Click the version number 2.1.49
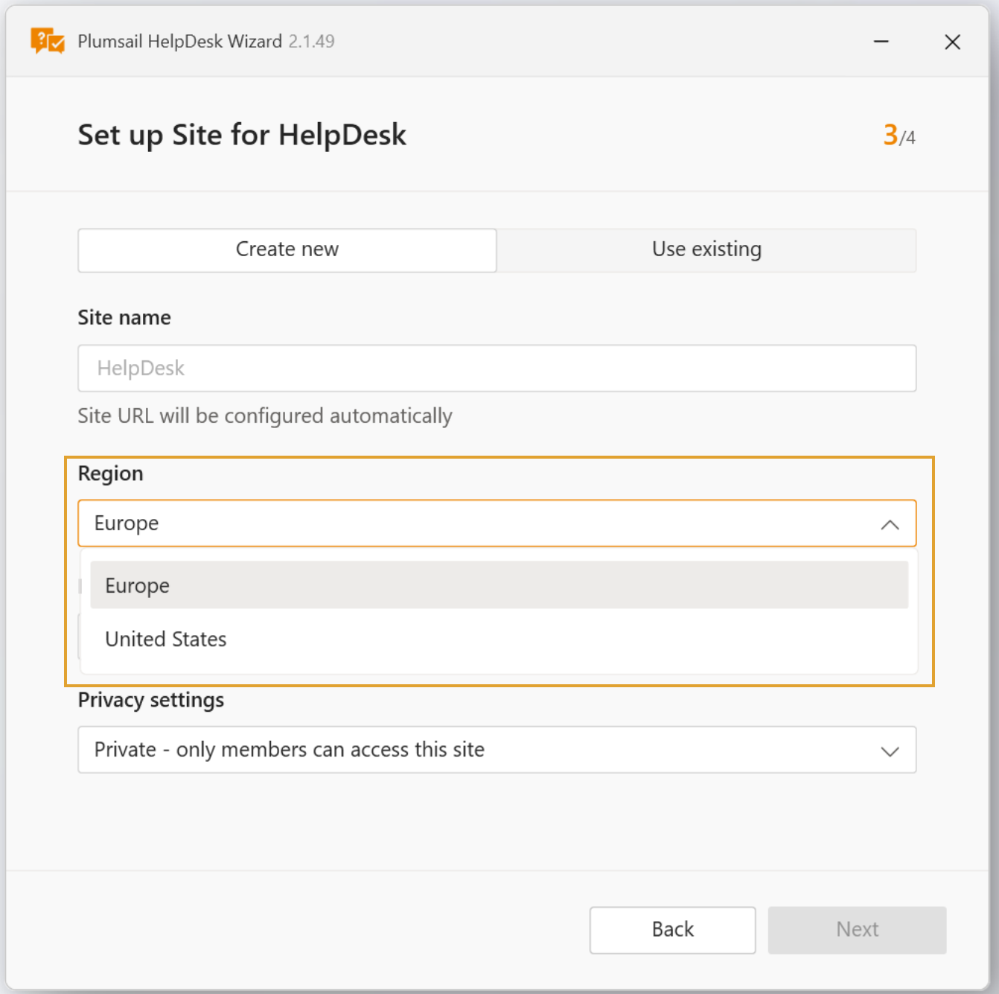The width and height of the screenshot is (999, 994). (311, 41)
